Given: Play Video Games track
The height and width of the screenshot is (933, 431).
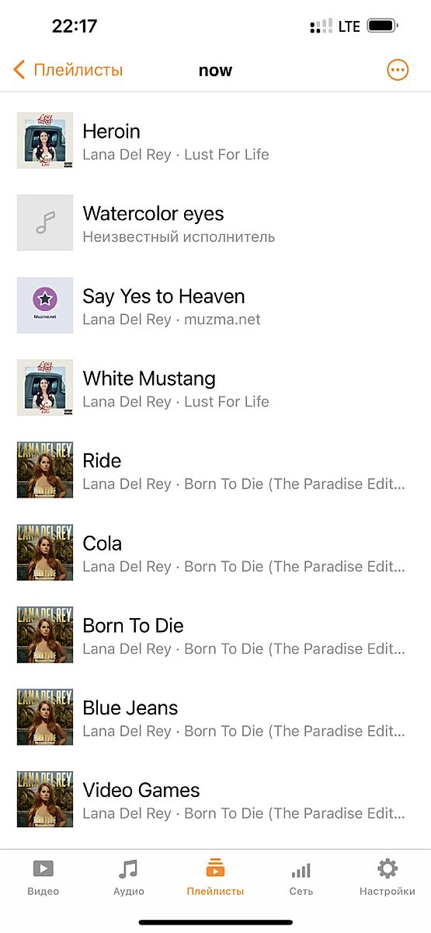Looking at the screenshot, I should 215,800.
